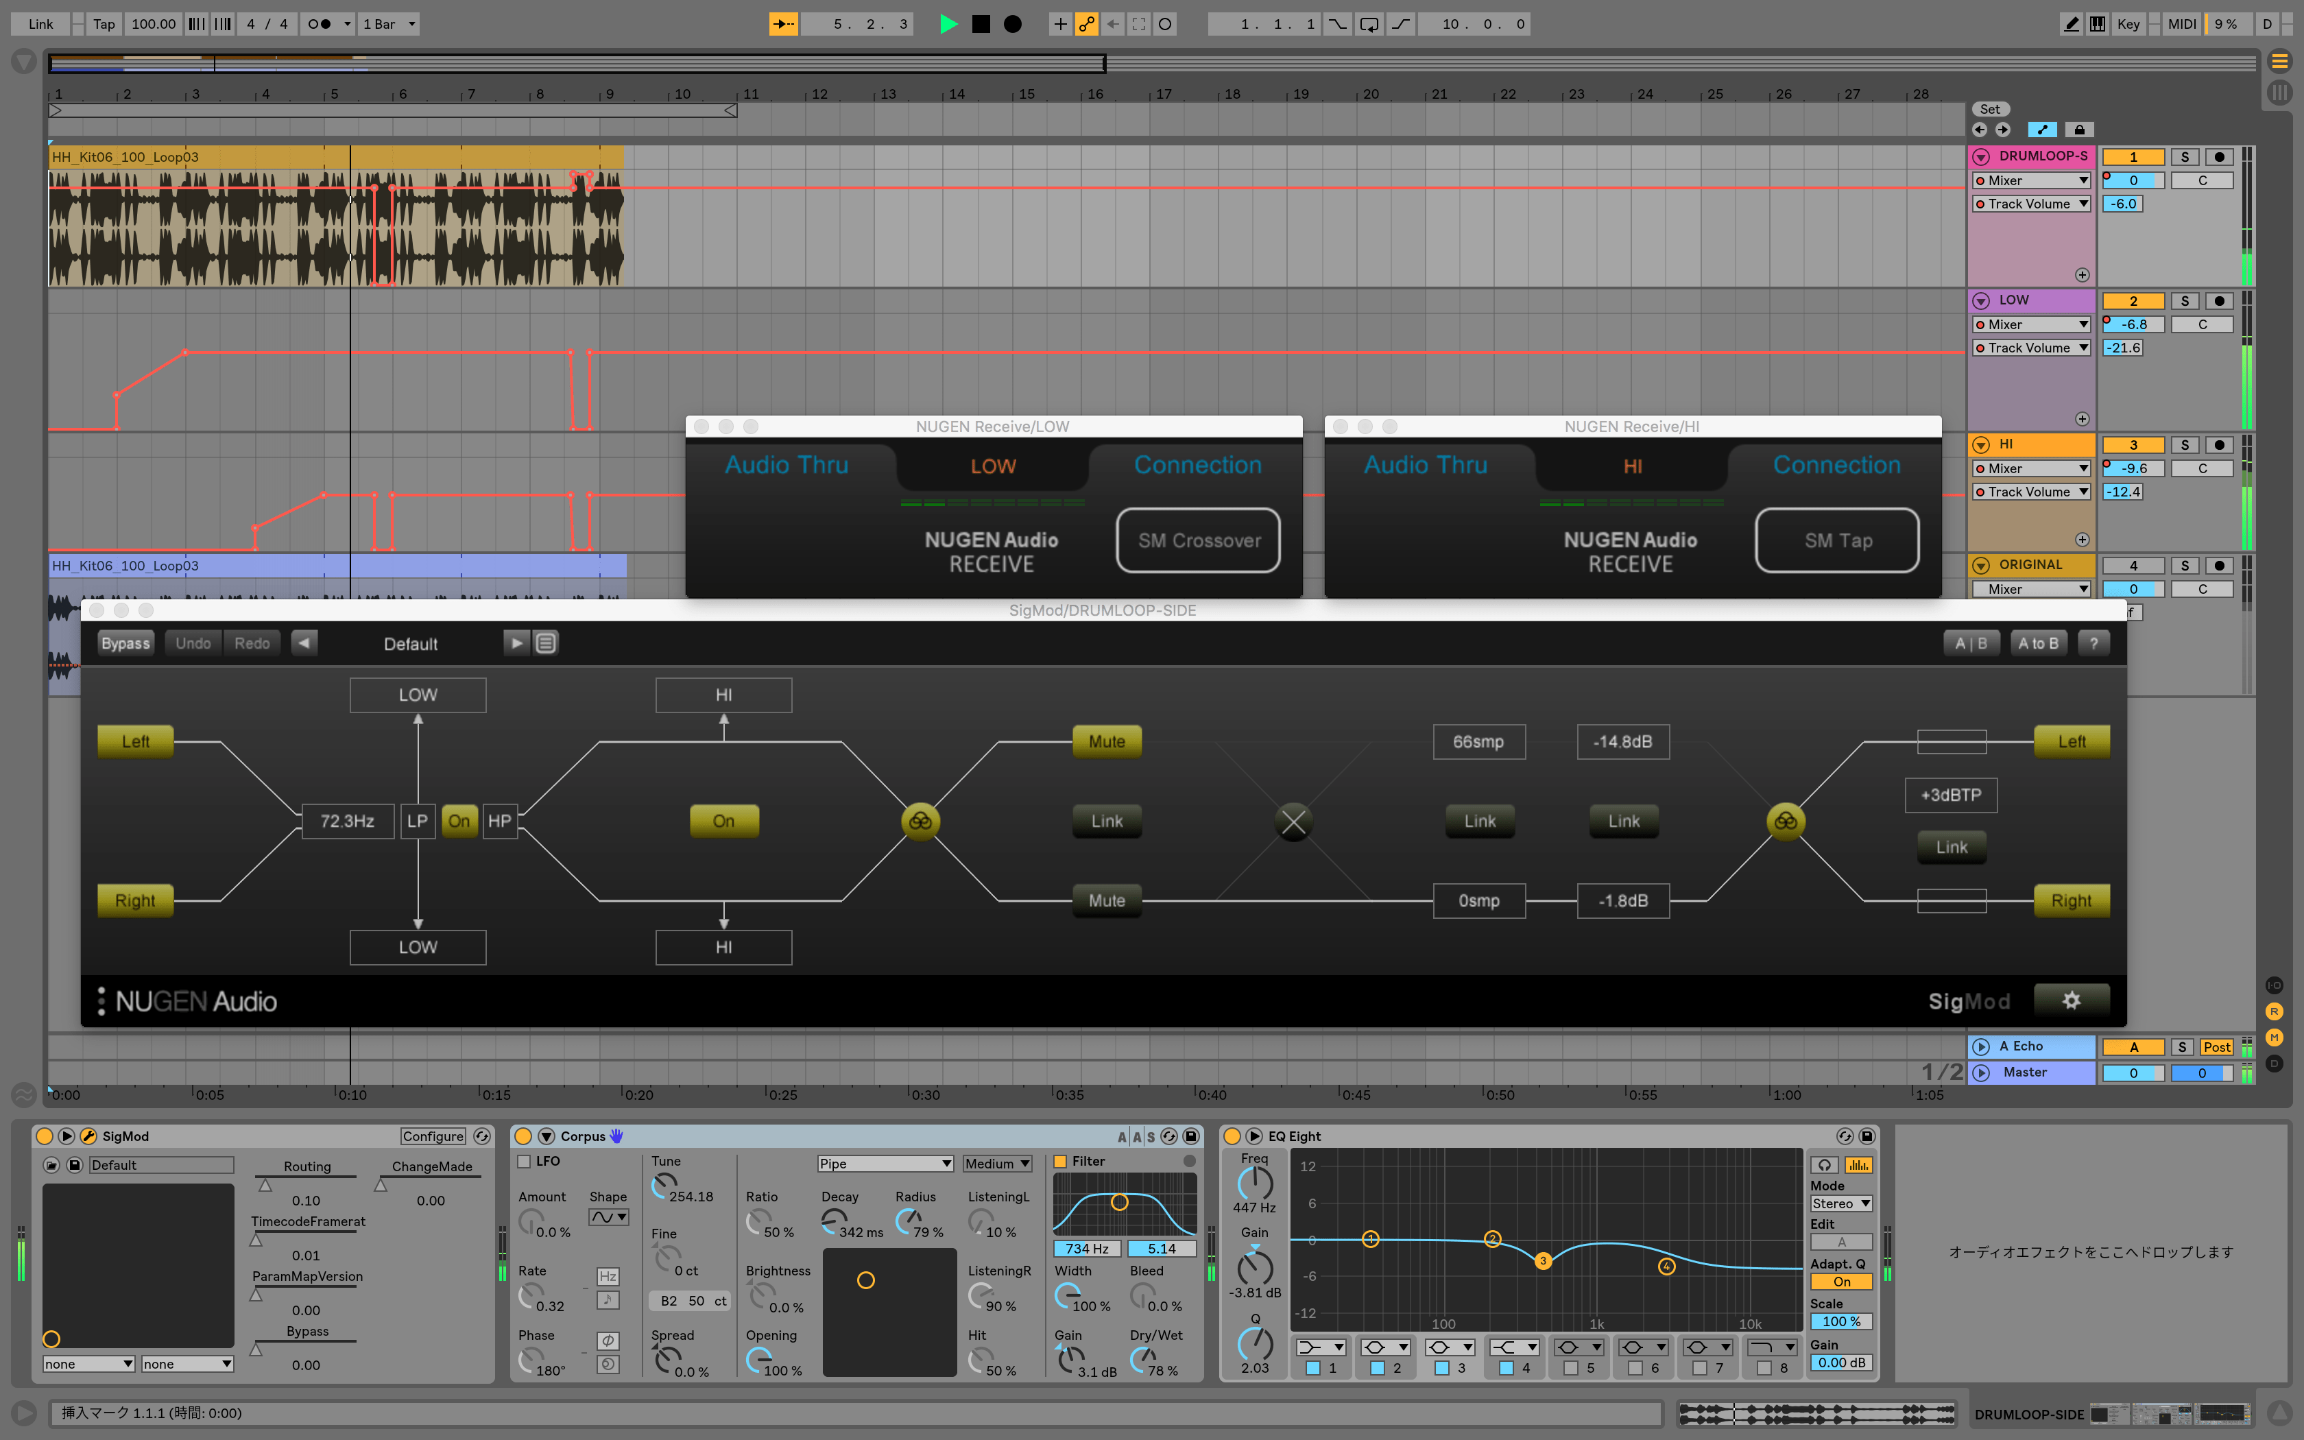Lock automation envelopes with the padlock icon
The image size is (2304, 1440).
point(2079,130)
